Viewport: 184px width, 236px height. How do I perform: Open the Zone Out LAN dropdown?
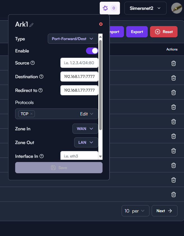pyautogui.click(x=86, y=142)
